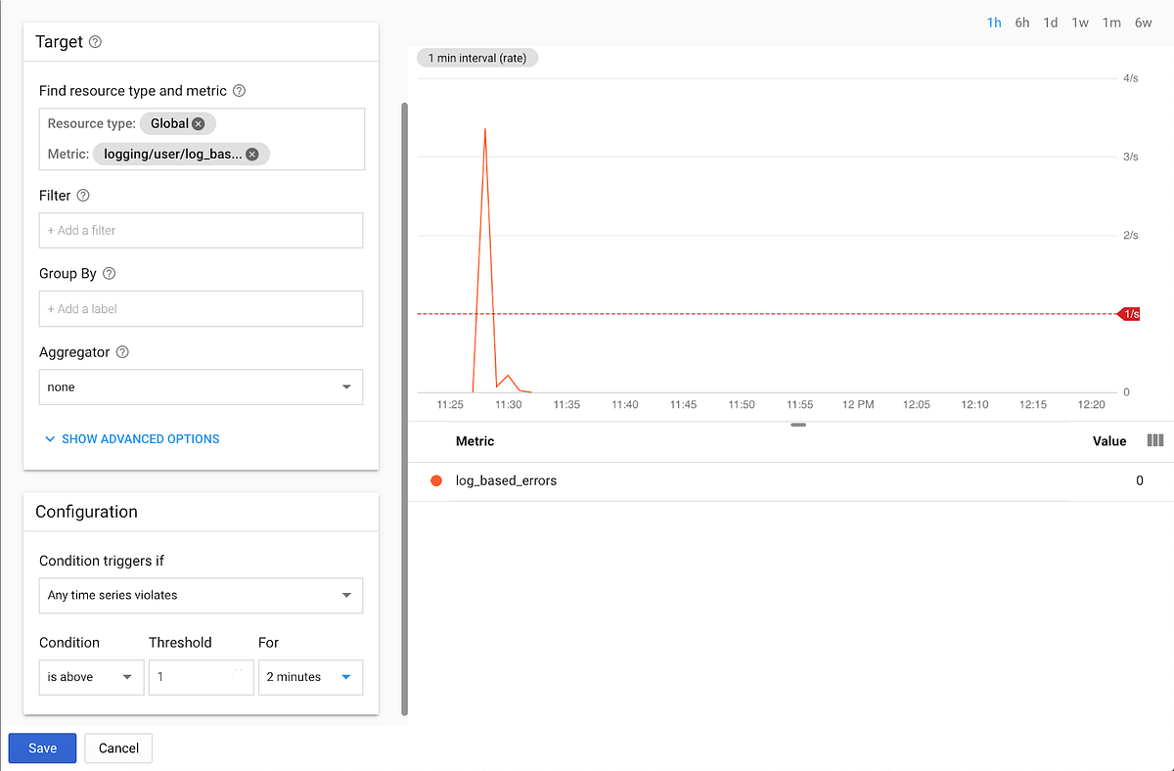1174x771 pixels.
Task: Click the chart resize handle below the graph
Action: [798, 425]
